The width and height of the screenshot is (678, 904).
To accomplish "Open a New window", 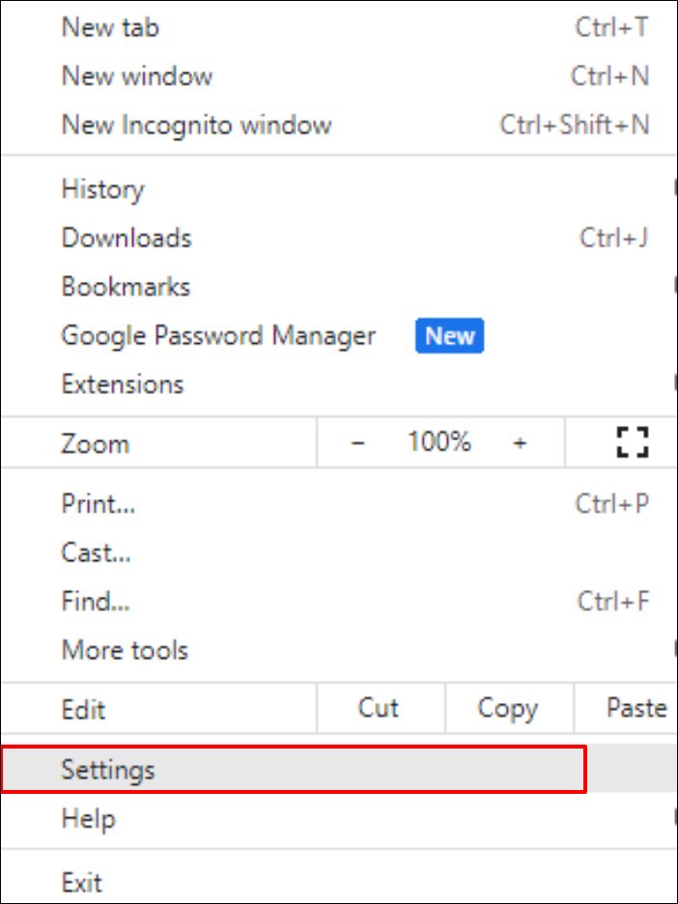I will click(x=136, y=75).
